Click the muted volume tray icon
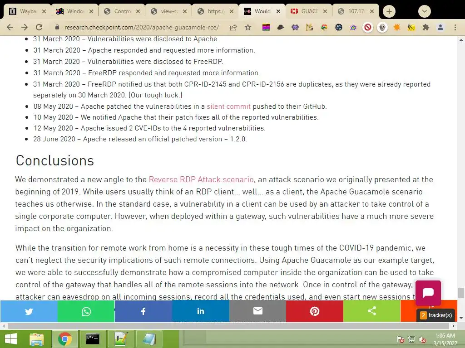Image resolution: width=465 pixels, height=348 pixels. click(422, 339)
